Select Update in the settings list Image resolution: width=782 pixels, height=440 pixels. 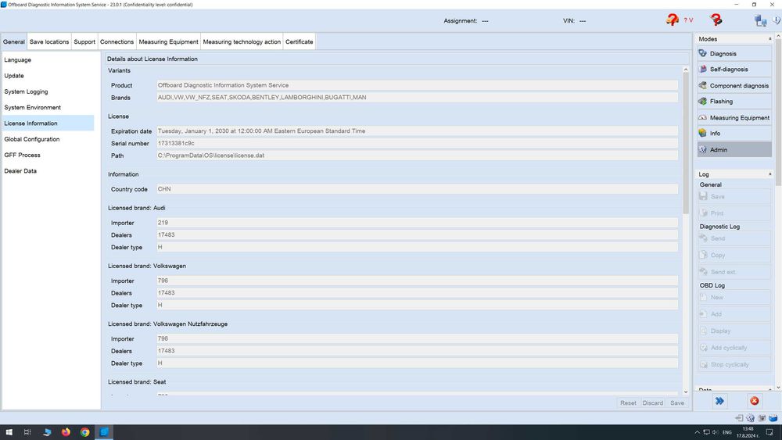tap(48, 76)
